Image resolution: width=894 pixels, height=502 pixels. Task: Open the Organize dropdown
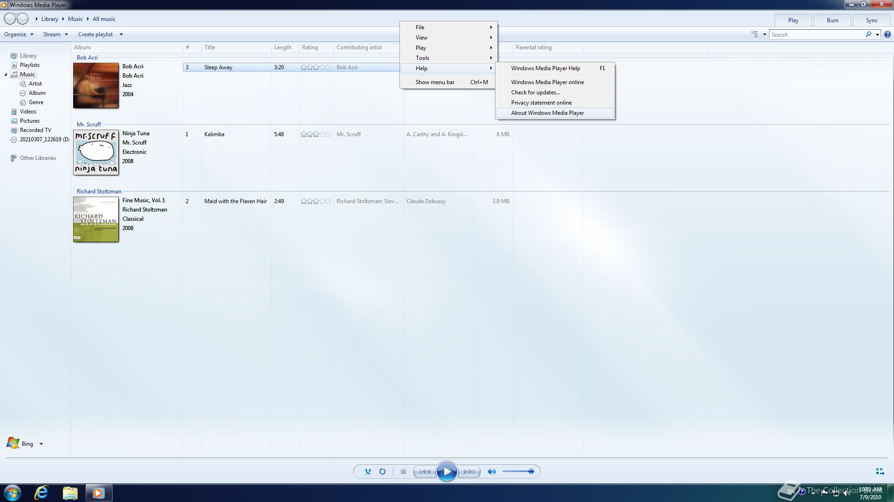19,34
